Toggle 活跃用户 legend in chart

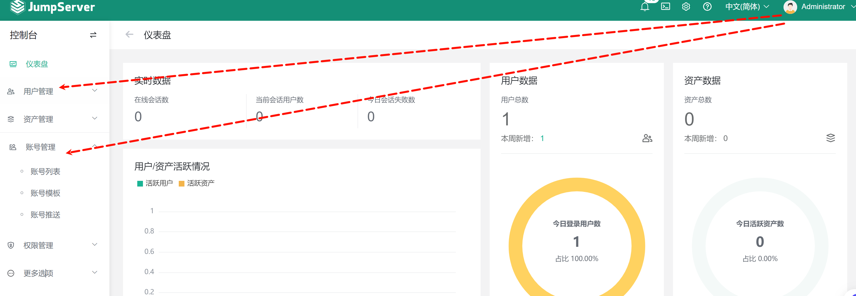155,183
